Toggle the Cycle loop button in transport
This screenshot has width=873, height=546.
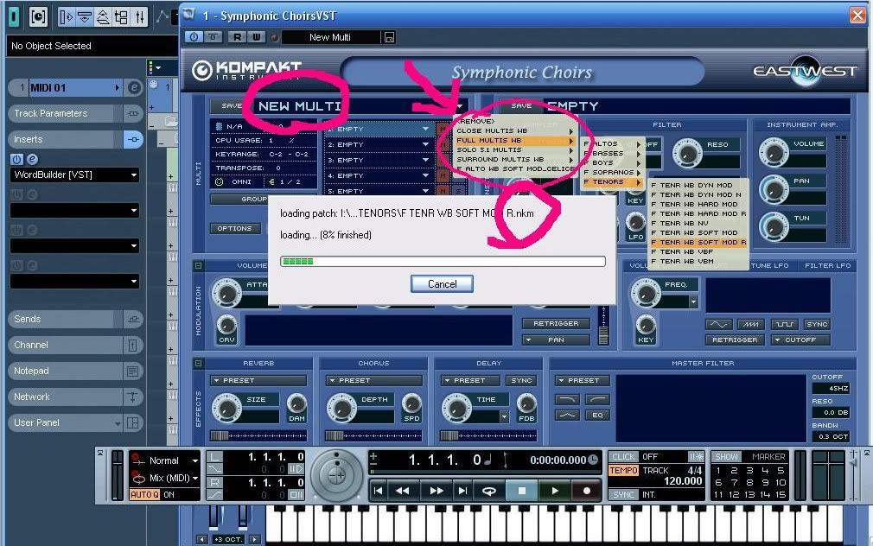click(x=489, y=491)
